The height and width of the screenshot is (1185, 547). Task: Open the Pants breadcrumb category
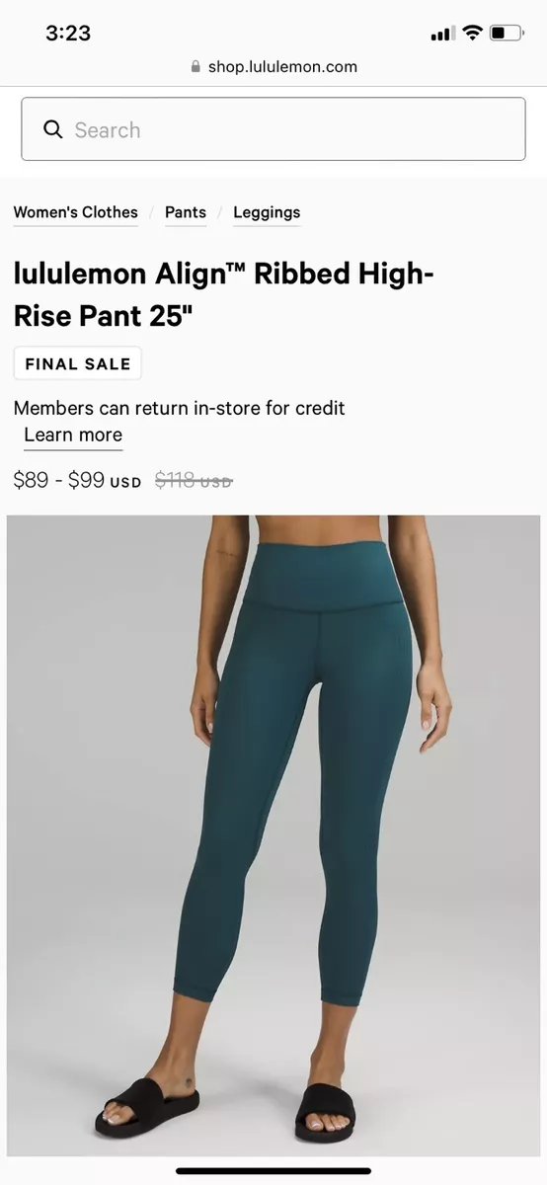(x=186, y=212)
